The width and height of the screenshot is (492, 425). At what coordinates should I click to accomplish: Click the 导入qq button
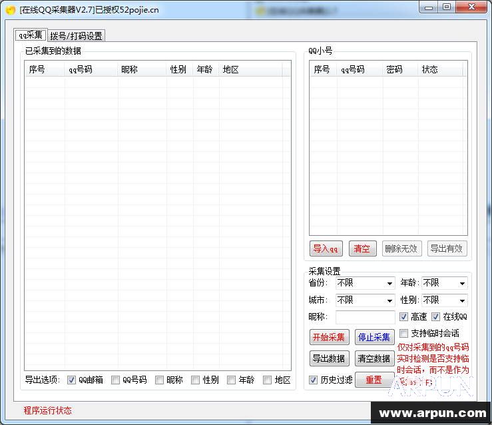[326, 248]
